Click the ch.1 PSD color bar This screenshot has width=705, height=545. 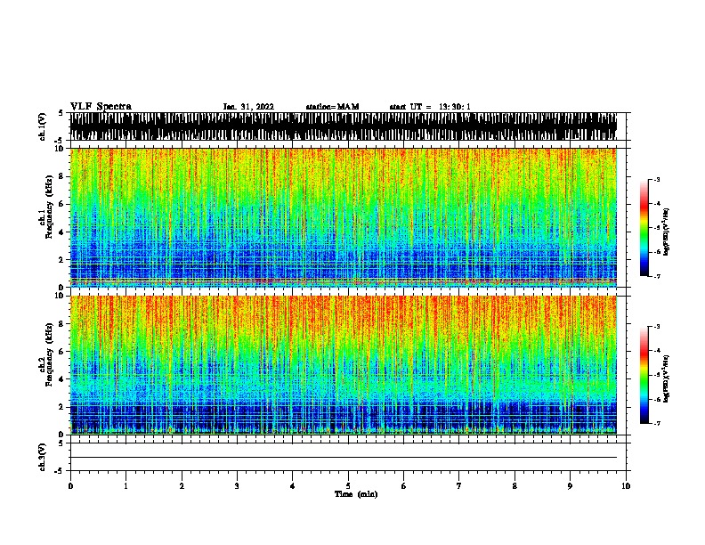pos(644,228)
